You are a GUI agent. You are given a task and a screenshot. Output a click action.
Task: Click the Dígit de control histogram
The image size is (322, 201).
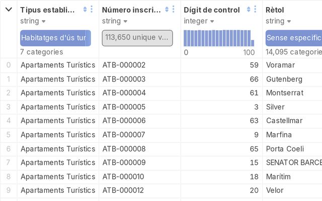point(219,38)
